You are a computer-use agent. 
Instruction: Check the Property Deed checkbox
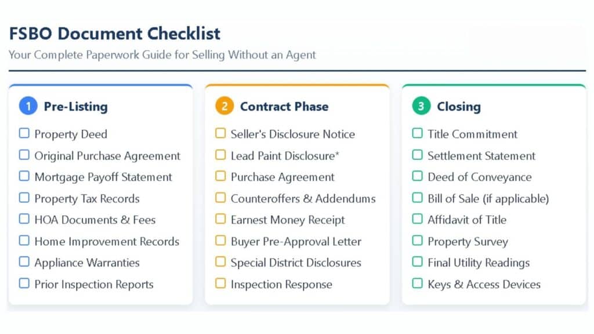(x=24, y=133)
